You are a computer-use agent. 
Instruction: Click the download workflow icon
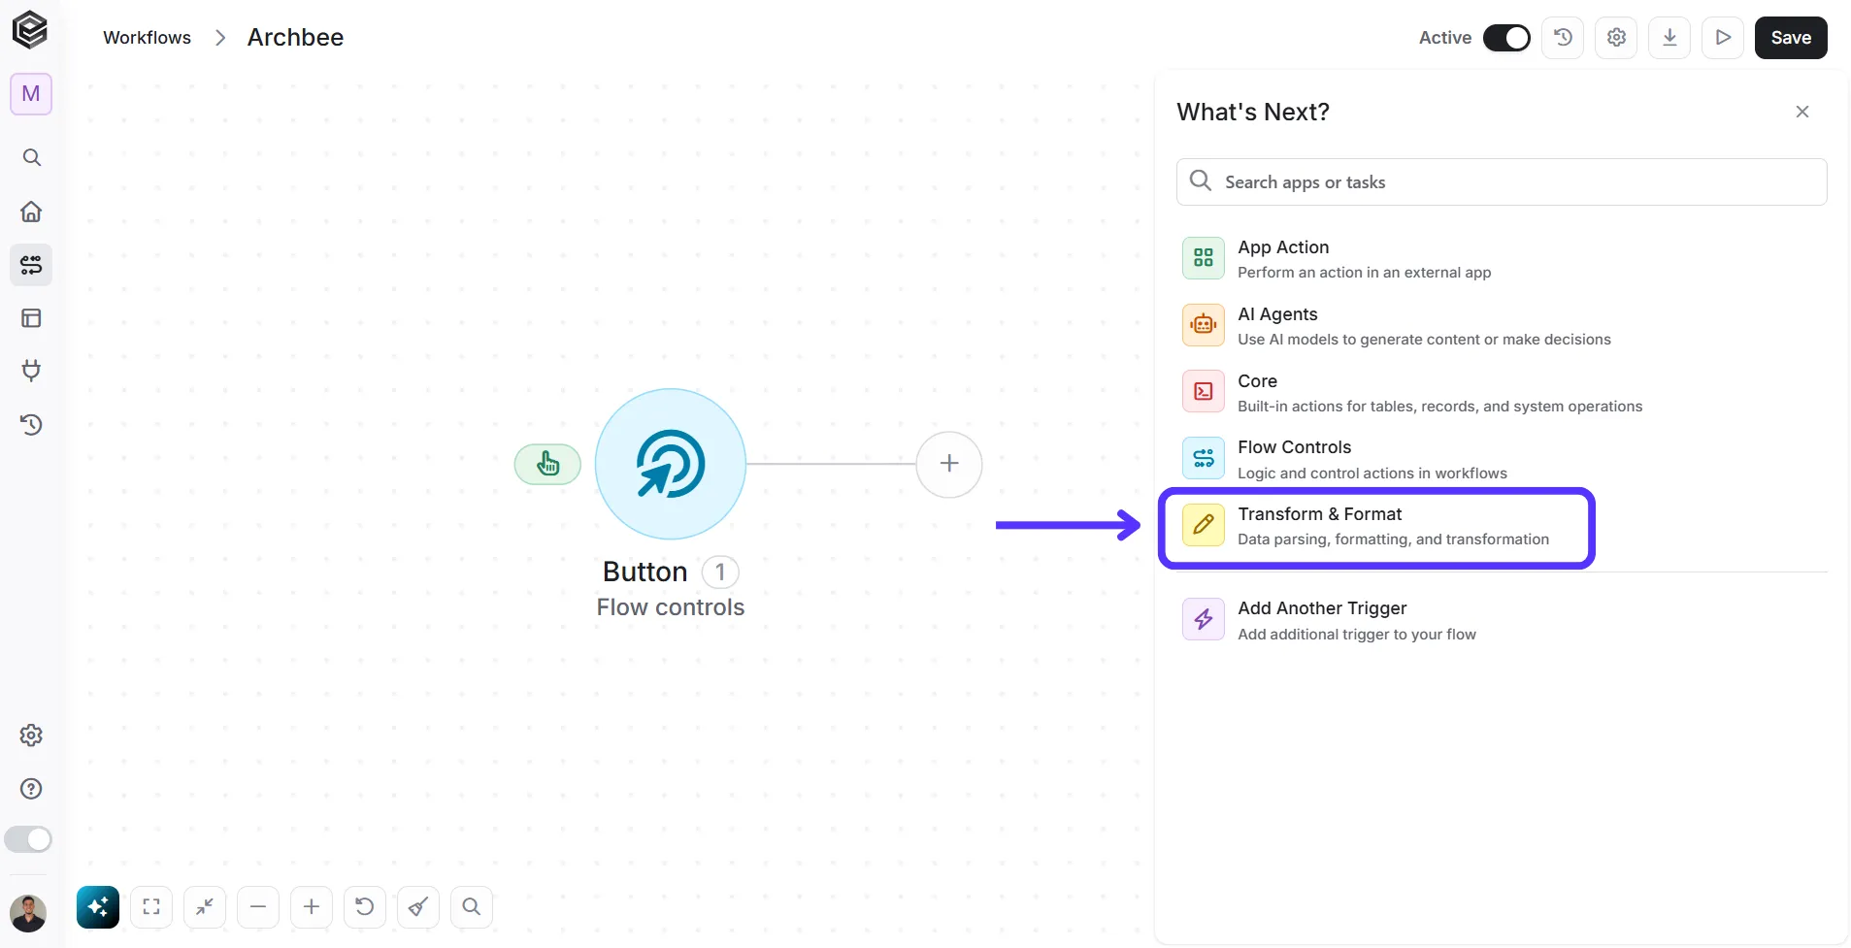[1669, 38]
